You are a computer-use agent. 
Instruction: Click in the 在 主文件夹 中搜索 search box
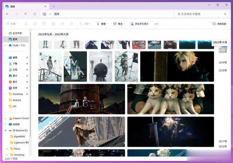pyautogui.click(x=202, y=14)
